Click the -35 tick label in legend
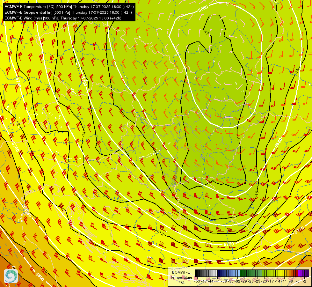 click(x=231, y=281)
